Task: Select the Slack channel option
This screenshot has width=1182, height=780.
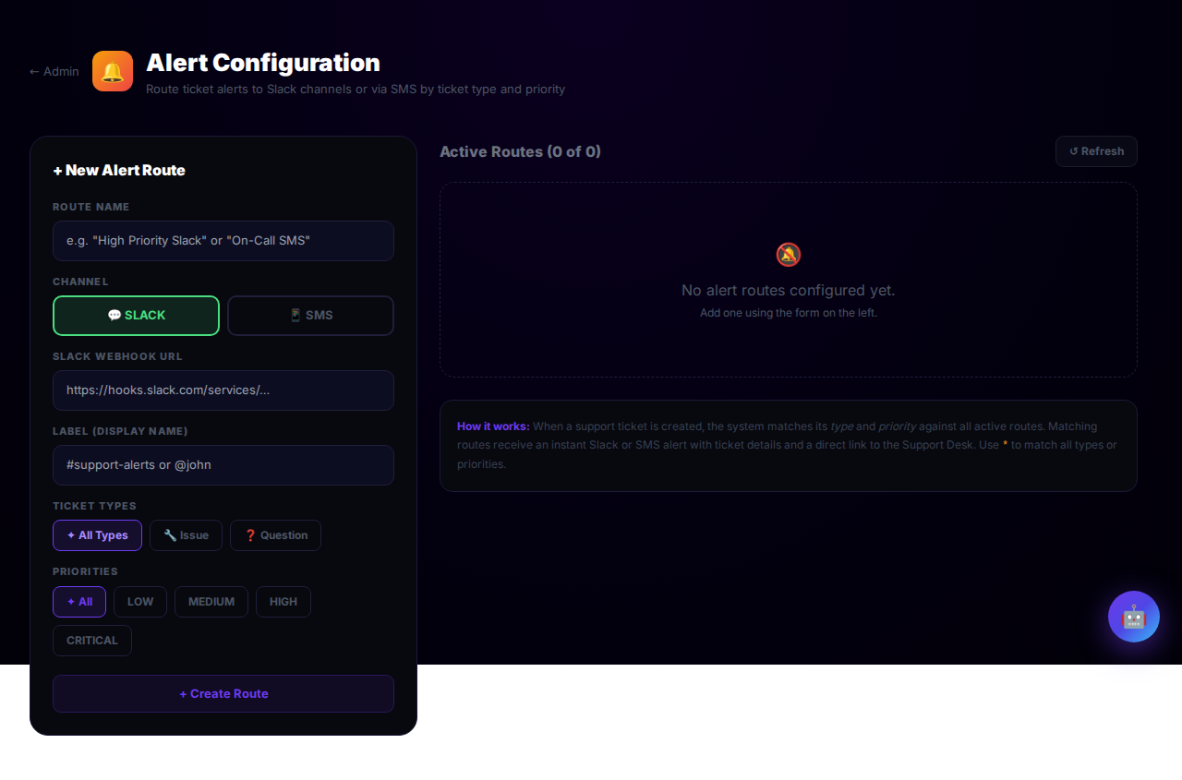Action: [x=136, y=316]
